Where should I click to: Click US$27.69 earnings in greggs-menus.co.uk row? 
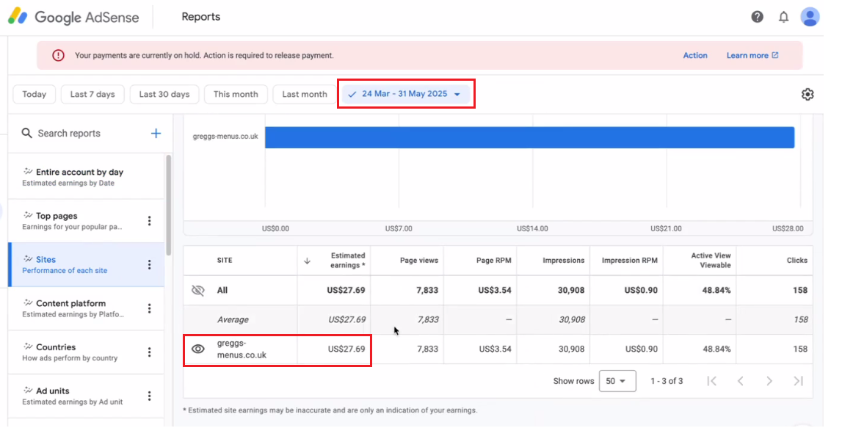click(x=346, y=349)
